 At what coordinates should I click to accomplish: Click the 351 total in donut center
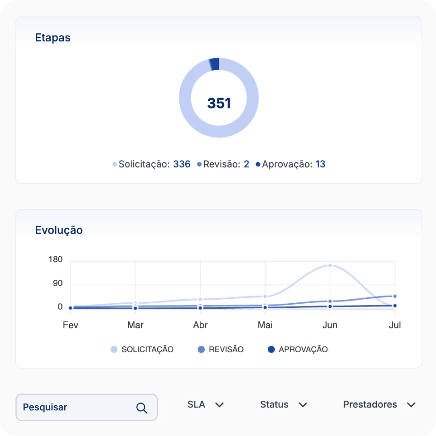pyautogui.click(x=219, y=103)
